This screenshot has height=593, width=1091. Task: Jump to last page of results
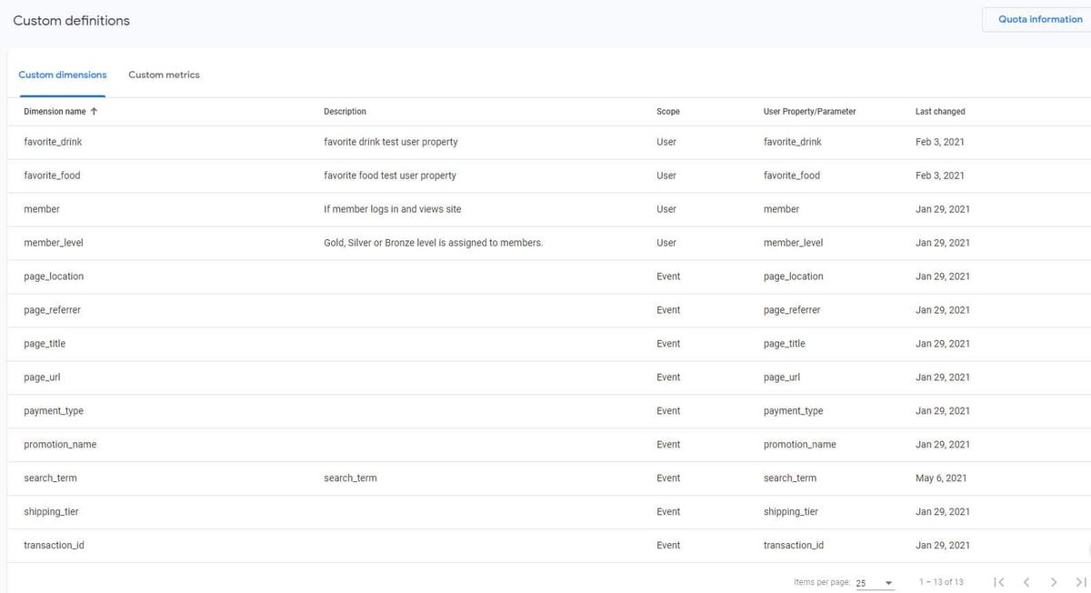click(x=1081, y=582)
